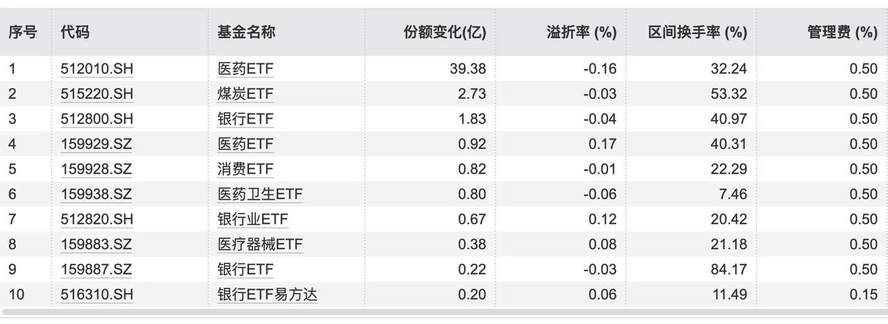Click the horizontal scrollbar below the table
The height and width of the screenshot is (324, 888).
(444, 314)
